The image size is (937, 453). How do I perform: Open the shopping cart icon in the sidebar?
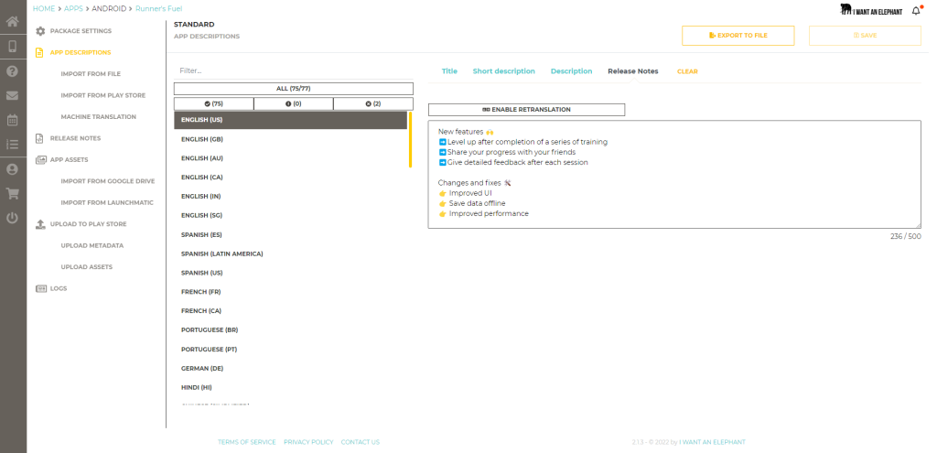point(12,193)
